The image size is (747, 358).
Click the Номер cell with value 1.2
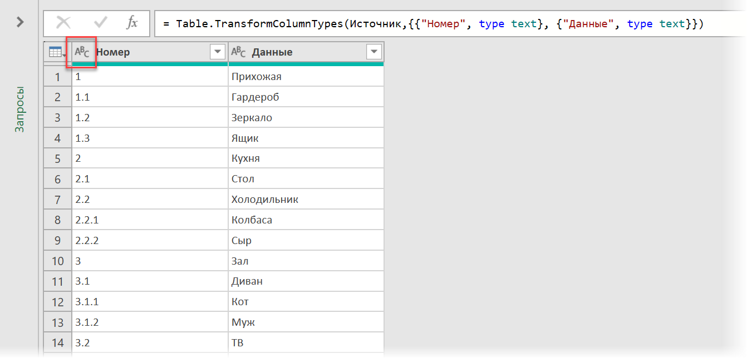(x=150, y=118)
